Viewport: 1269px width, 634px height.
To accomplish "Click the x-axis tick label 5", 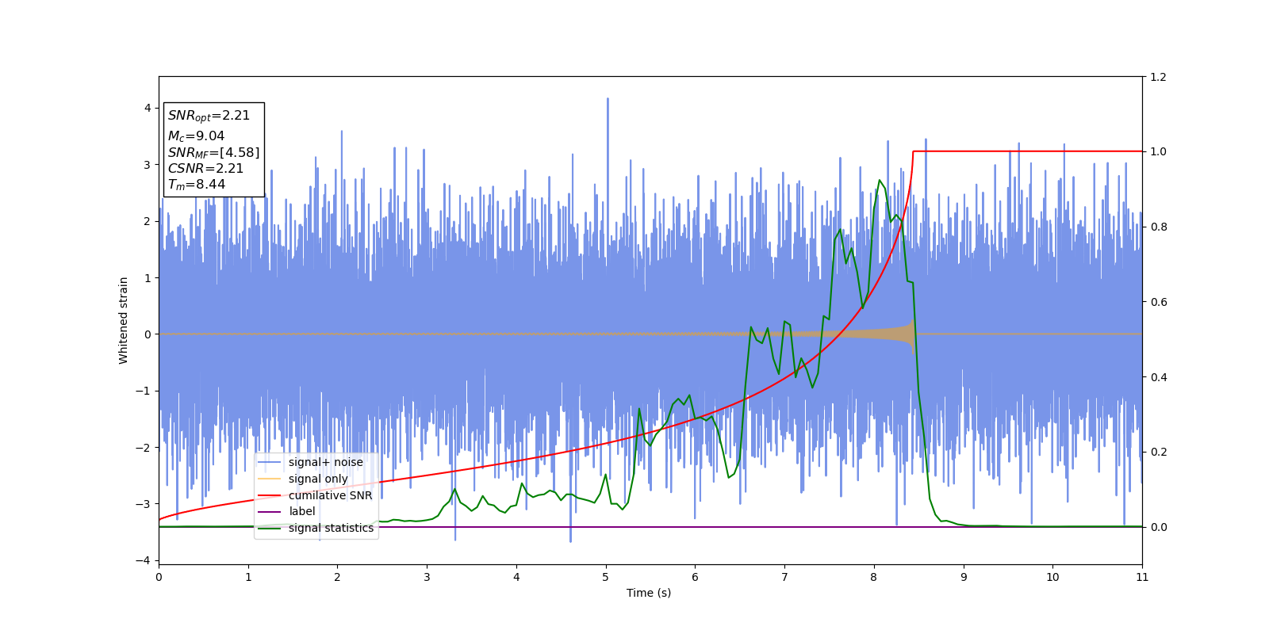I will (606, 577).
